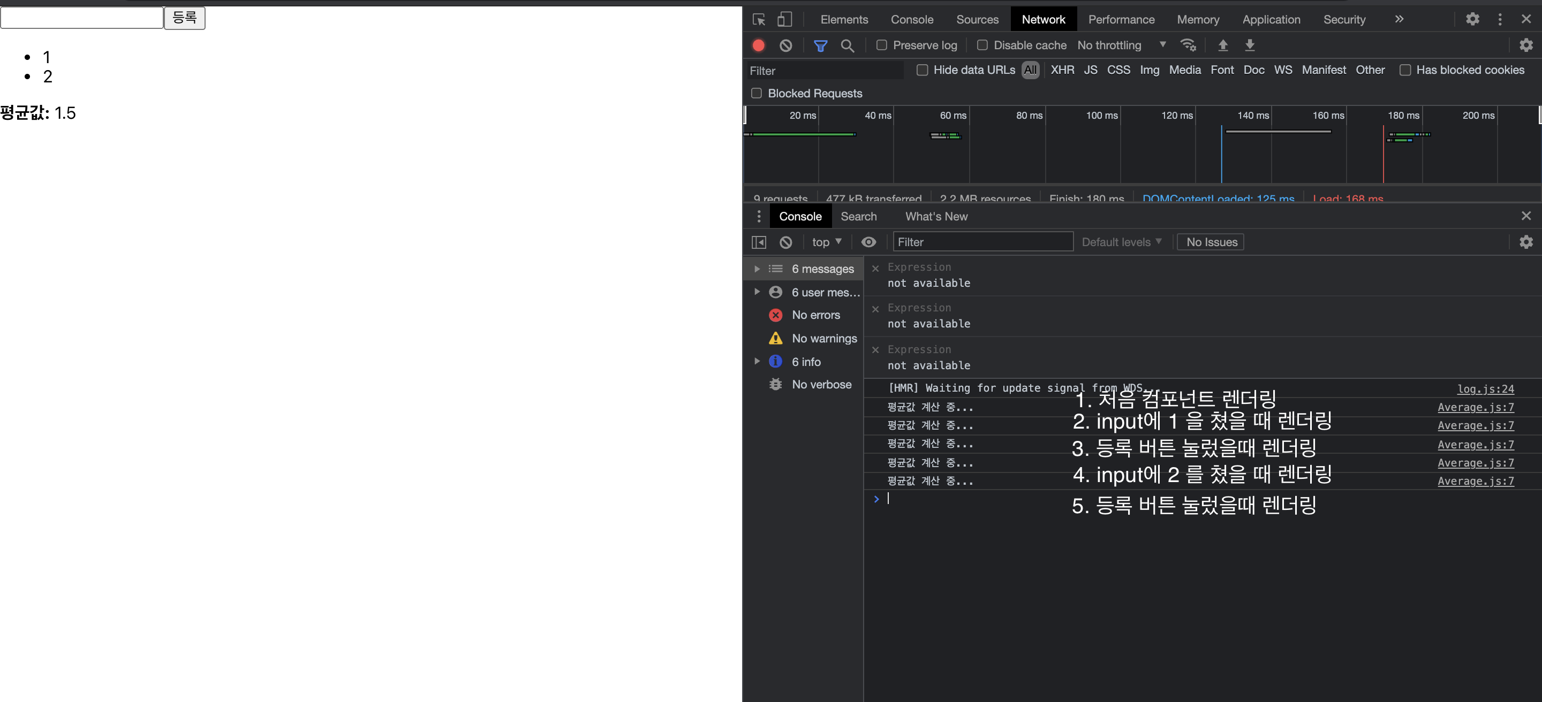This screenshot has height=702, width=1542.
Task: Toggle the device toolbar icon
Action: pos(784,20)
